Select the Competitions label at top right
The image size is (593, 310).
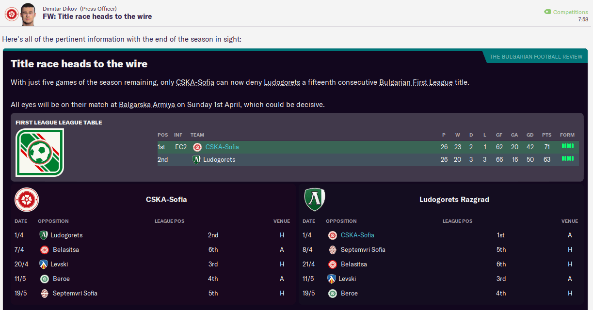pyautogui.click(x=570, y=12)
